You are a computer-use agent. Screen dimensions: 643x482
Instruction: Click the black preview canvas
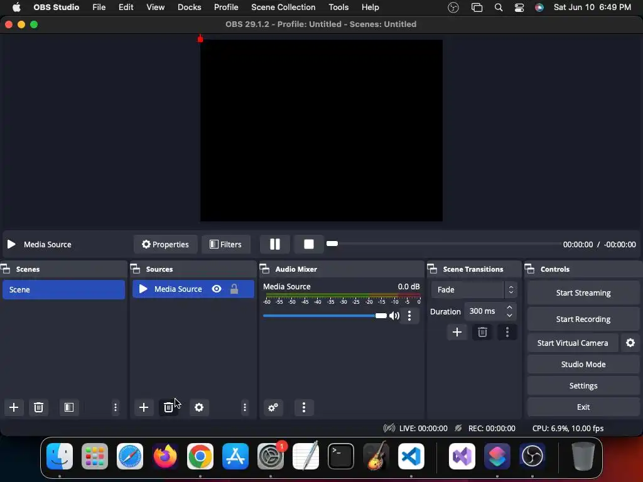pyautogui.click(x=321, y=131)
